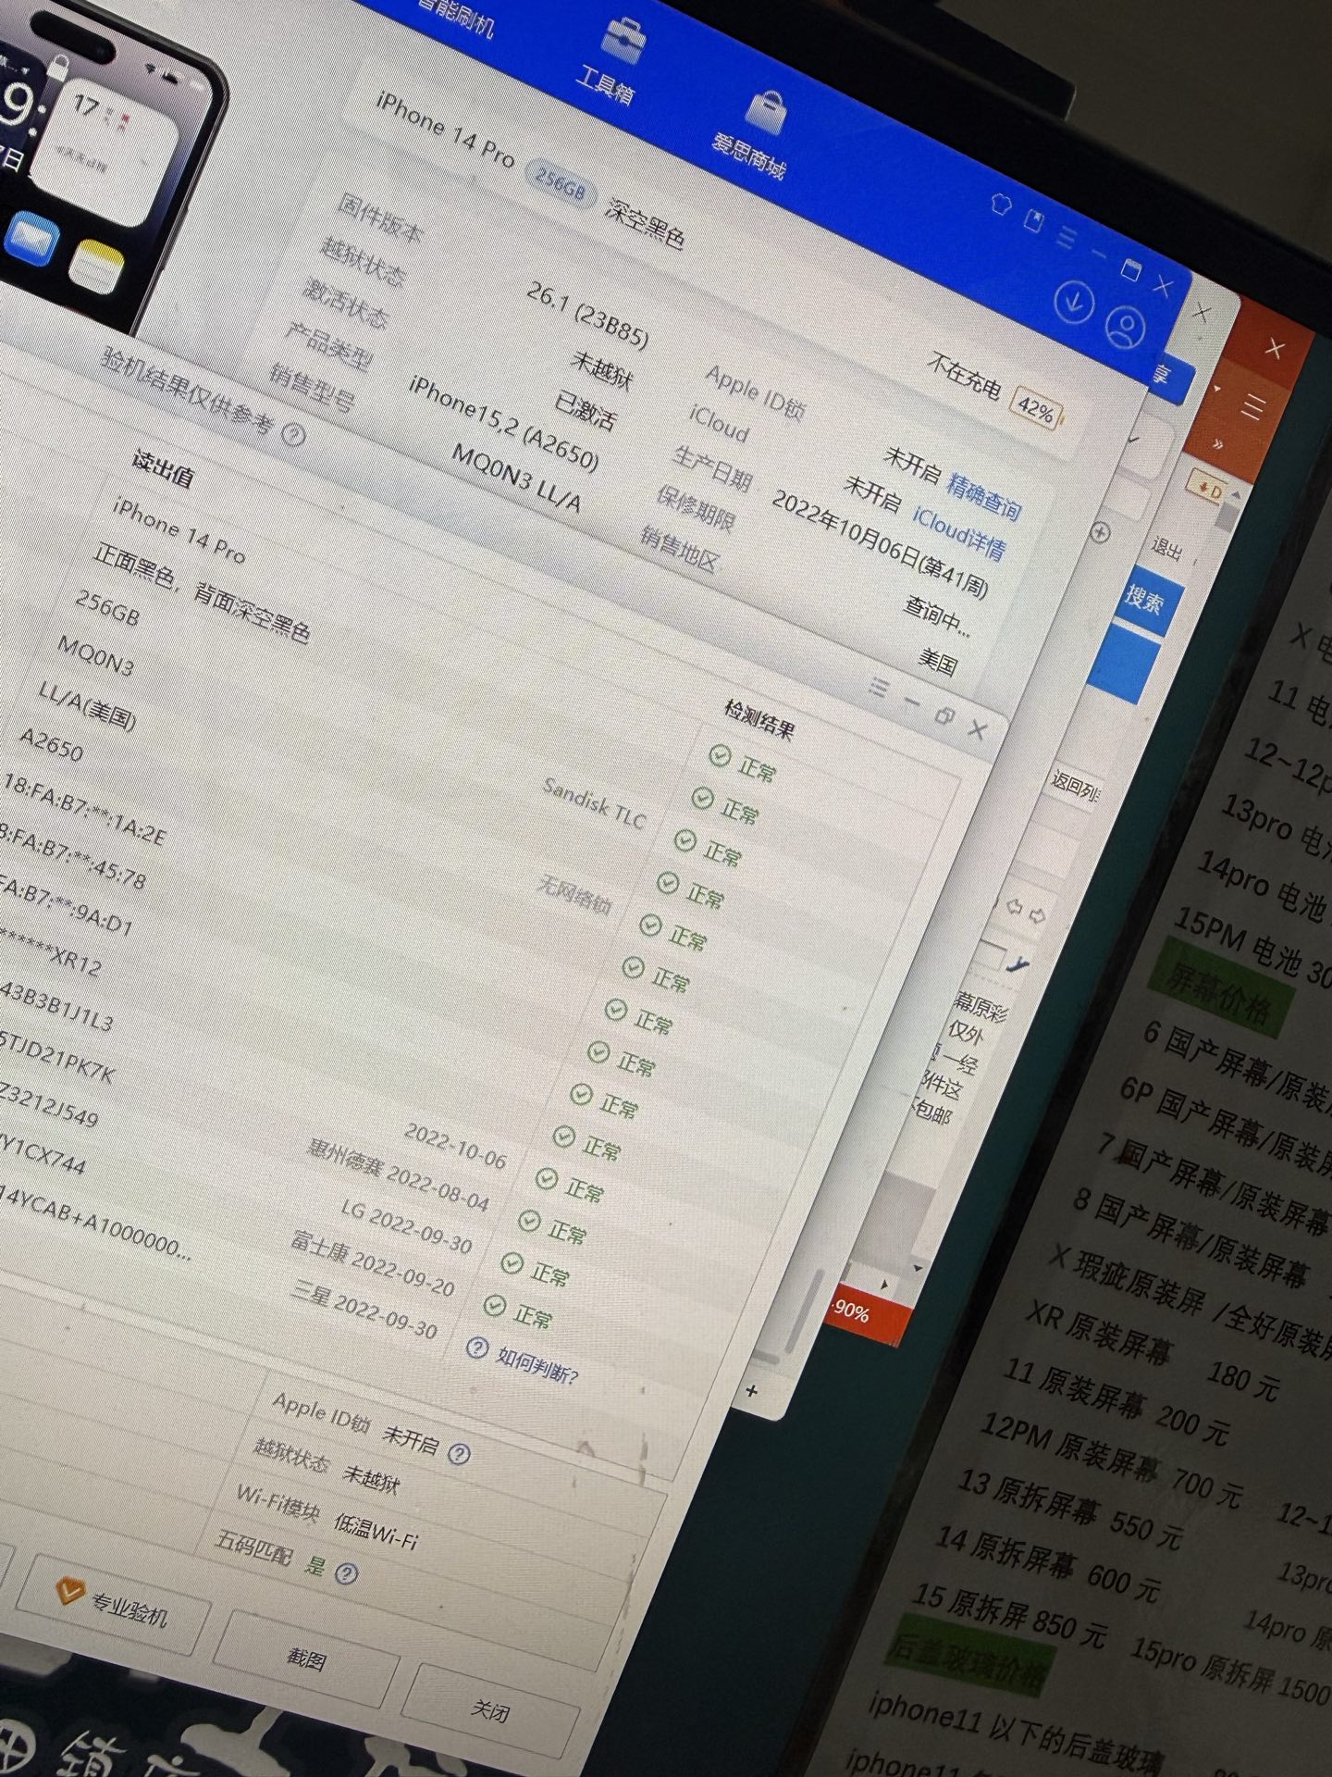This screenshot has height=1777, width=1332.
Task: Click the 精确查询 link for Apple ID lock
Action: [x=982, y=498]
